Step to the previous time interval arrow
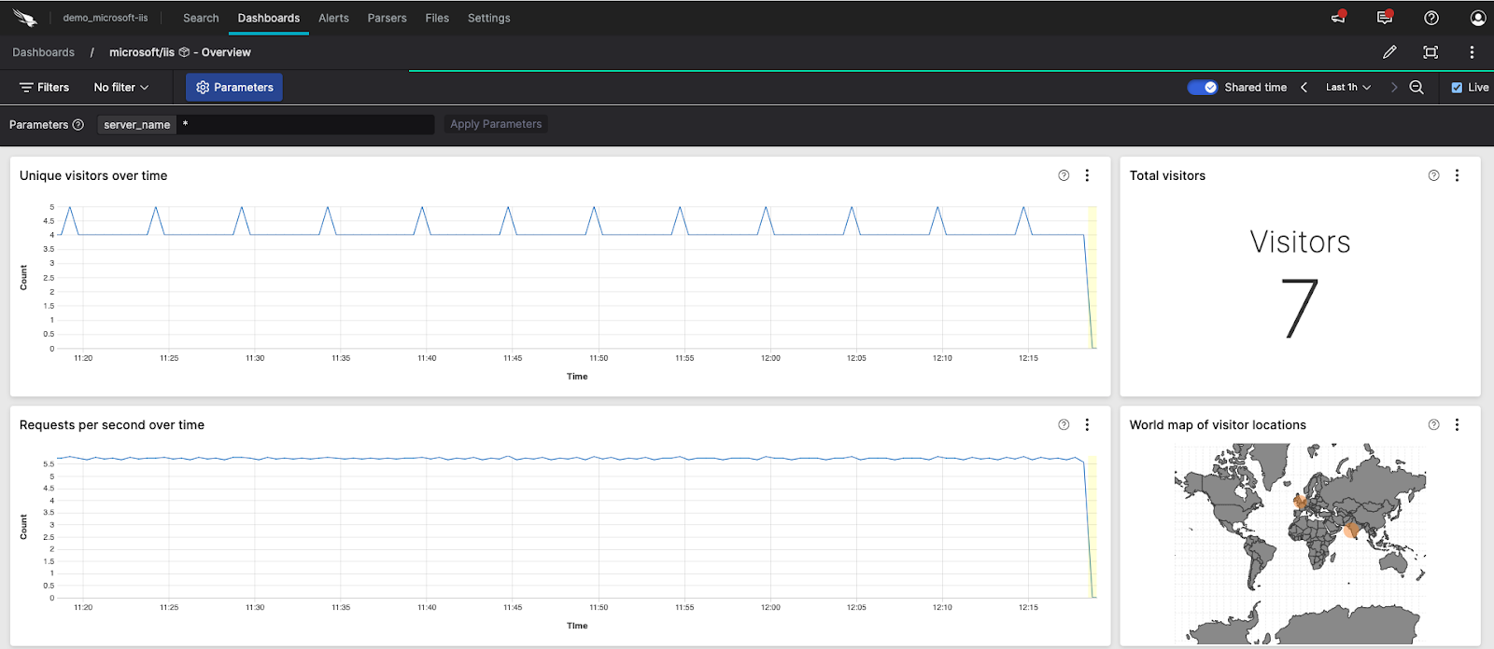The height and width of the screenshot is (649, 1494). point(1304,87)
